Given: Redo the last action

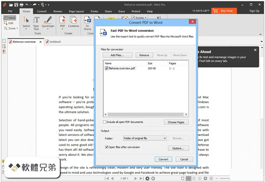Looking at the screenshot, I should pyautogui.click(x=34, y=5).
